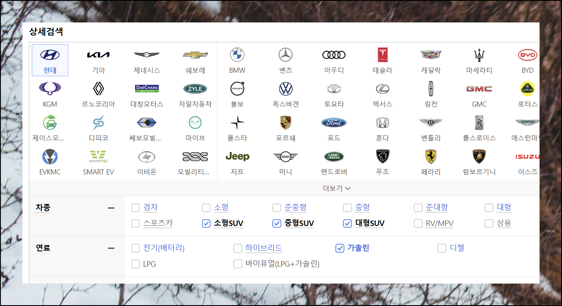
Task: Pick the Volkswagen (폭스바겐) logo
Action: click(285, 88)
